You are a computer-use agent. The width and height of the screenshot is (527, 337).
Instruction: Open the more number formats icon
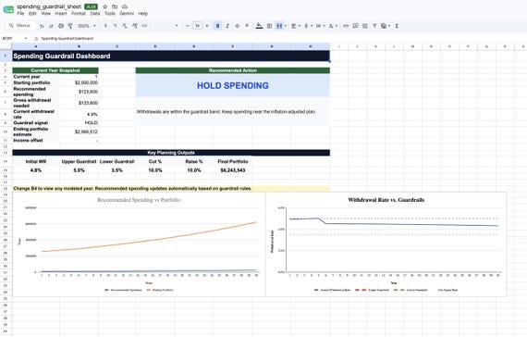144,26
